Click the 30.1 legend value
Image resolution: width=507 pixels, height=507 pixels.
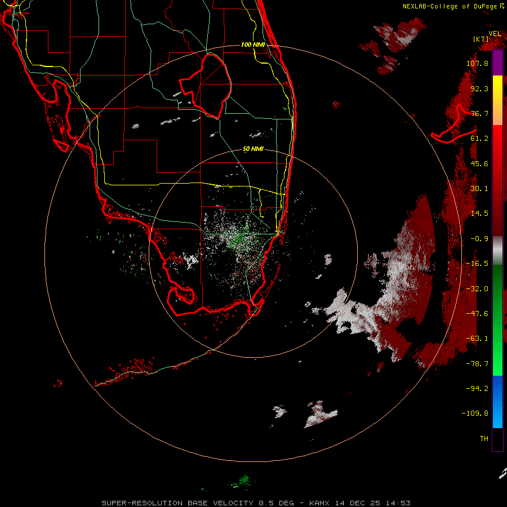(479, 189)
